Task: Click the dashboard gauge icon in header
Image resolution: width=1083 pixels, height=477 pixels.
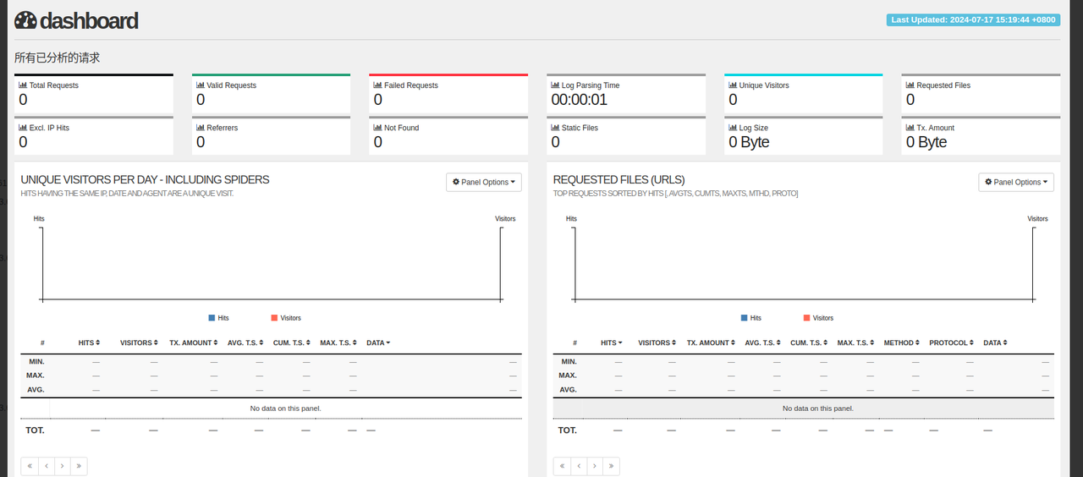Action: (25, 20)
